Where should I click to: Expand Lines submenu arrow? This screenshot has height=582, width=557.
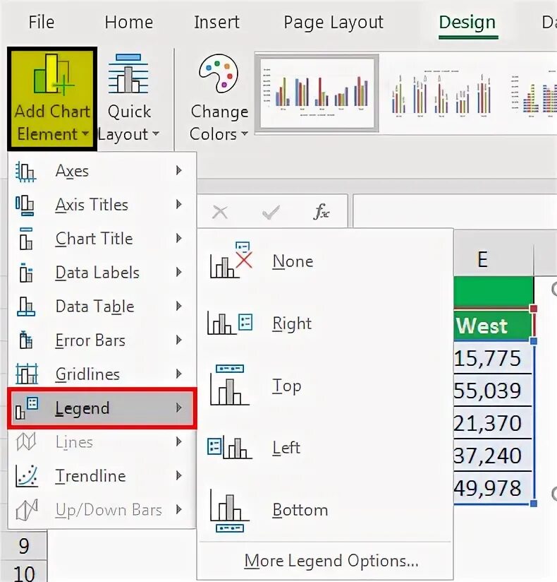(179, 441)
